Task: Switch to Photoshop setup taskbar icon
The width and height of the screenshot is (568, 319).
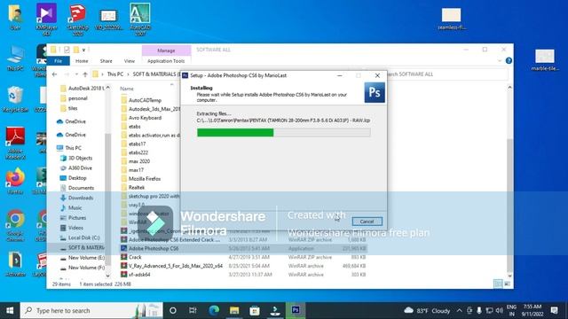Action: click(296, 310)
